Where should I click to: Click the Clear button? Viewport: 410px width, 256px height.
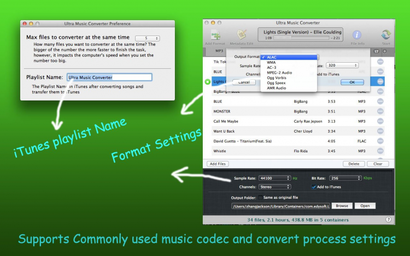pyautogui.click(x=378, y=164)
